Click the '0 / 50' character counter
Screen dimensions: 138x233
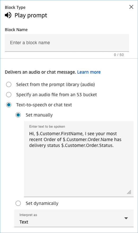[x=119, y=55]
